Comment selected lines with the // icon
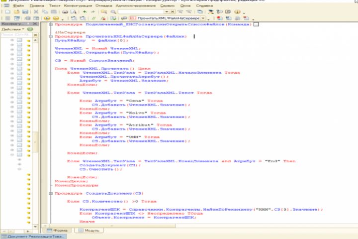 93,18
